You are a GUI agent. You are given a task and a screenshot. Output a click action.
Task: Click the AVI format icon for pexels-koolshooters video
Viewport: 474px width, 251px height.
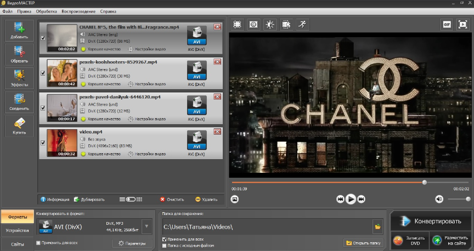(197, 71)
